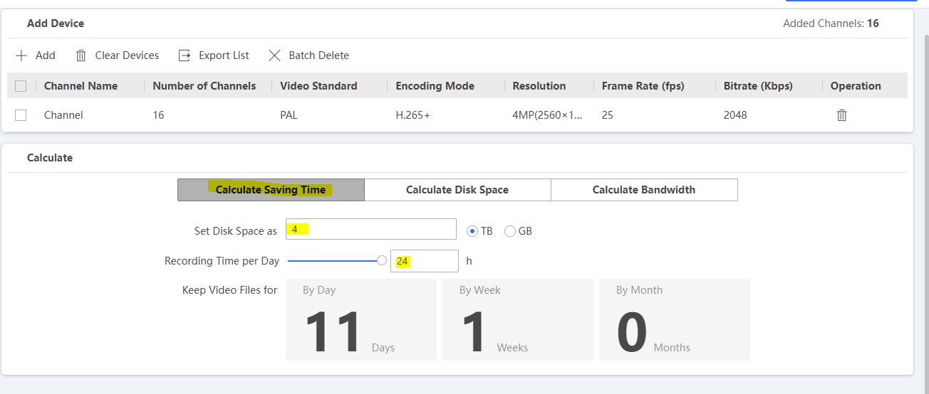The width and height of the screenshot is (929, 394).
Task: Open the Calculate Disk Space tab
Action: [x=457, y=190]
